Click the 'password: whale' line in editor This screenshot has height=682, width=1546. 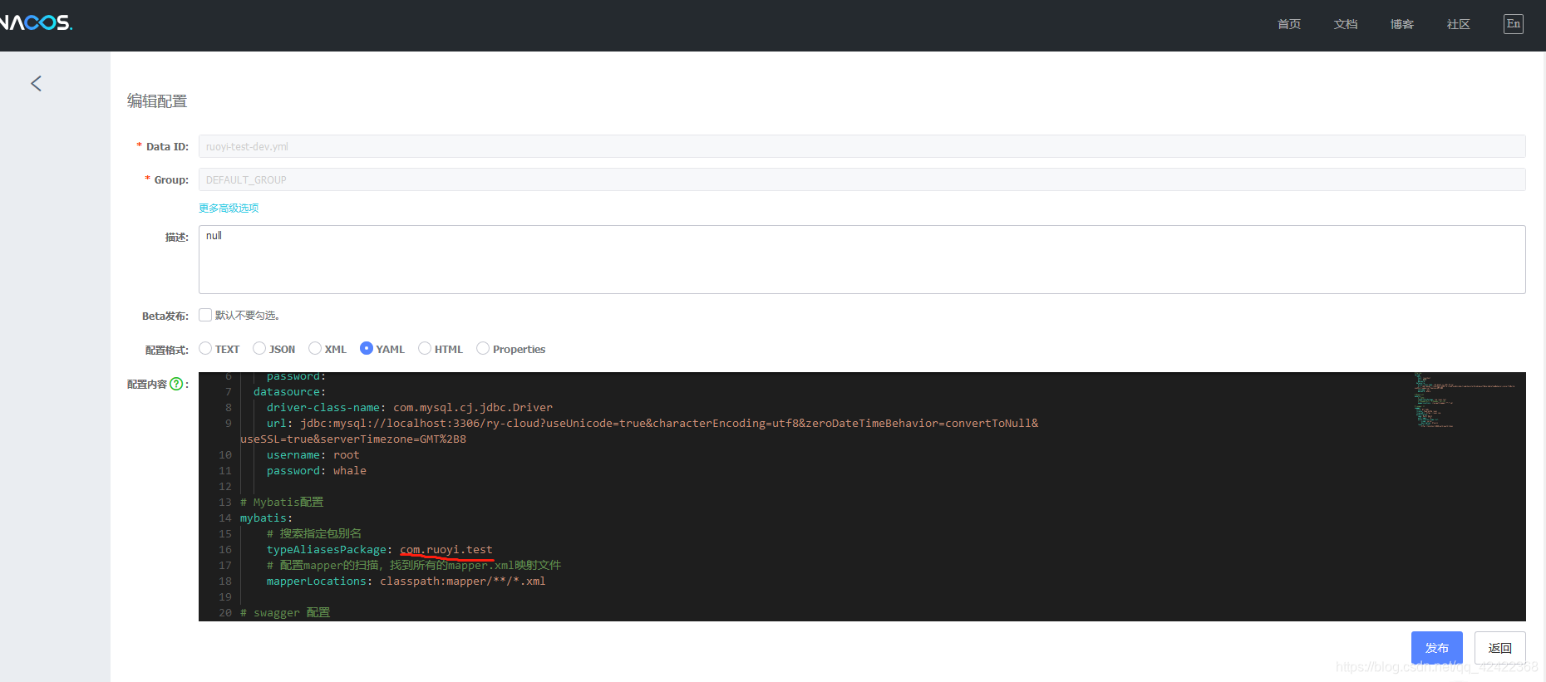(x=317, y=471)
